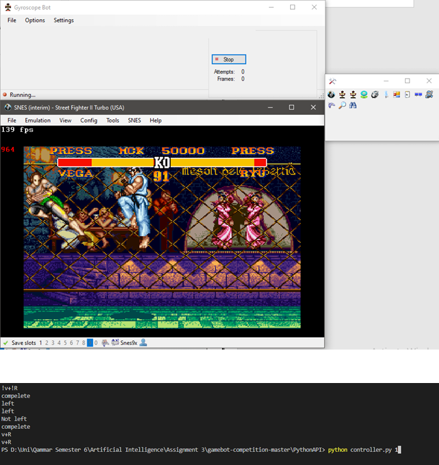The image size is (439, 465).
Task: Click the first joystick icon in tools window
Action: 343,94
